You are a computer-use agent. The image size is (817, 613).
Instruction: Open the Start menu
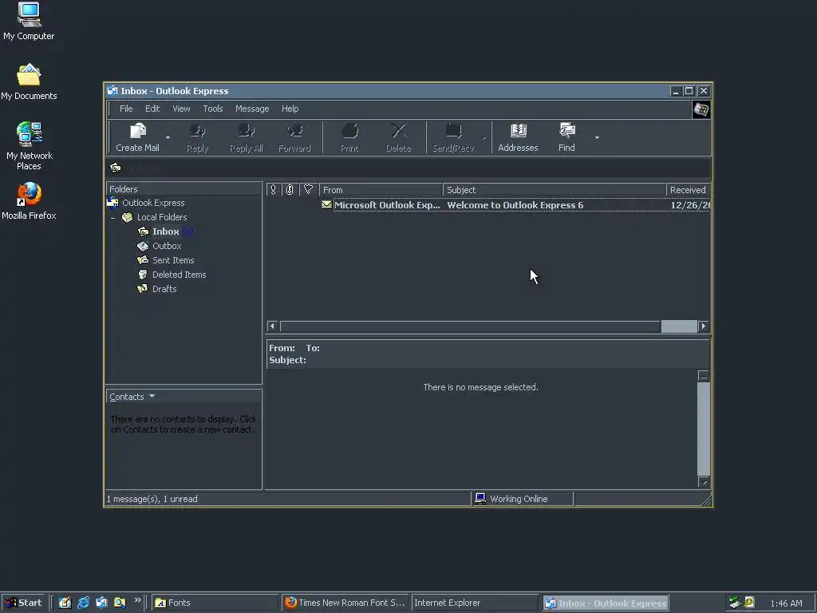coord(24,603)
